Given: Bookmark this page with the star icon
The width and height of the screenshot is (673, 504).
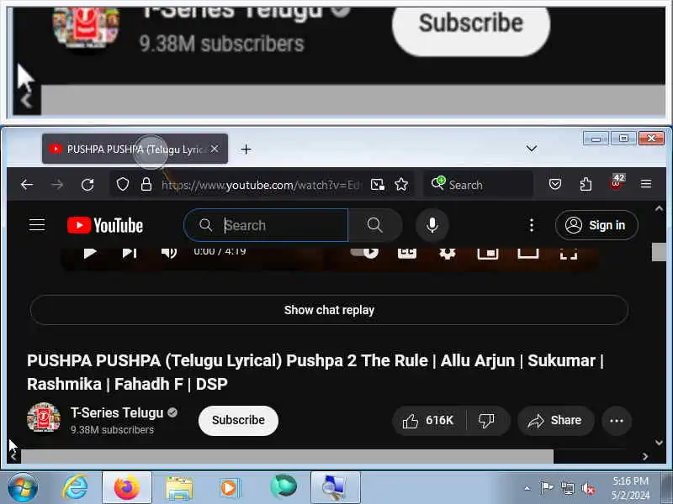Looking at the screenshot, I should pyautogui.click(x=401, y=185).
